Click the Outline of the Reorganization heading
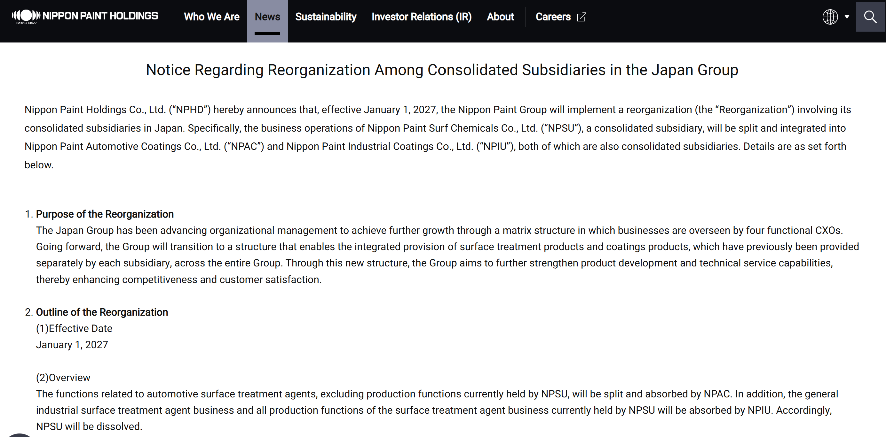This screenshot has height=437, width=886. pyautogui.click(x=102, y=312)
